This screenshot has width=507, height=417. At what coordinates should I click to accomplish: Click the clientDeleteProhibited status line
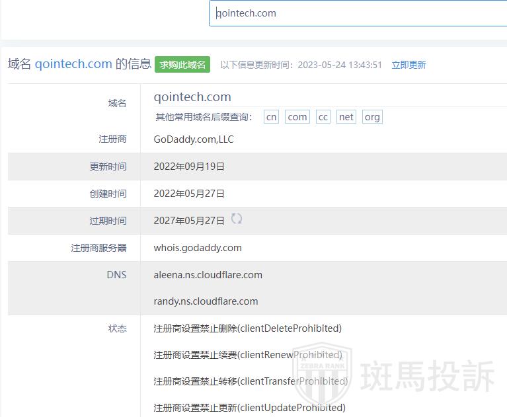pos(247,328)
